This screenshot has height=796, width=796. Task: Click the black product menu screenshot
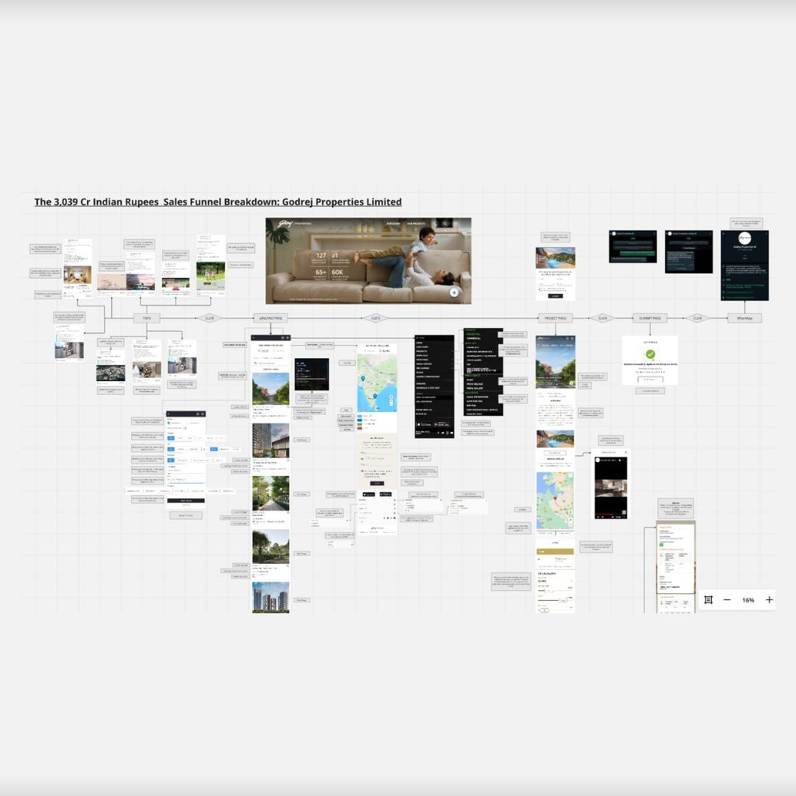tap(435, 387)
